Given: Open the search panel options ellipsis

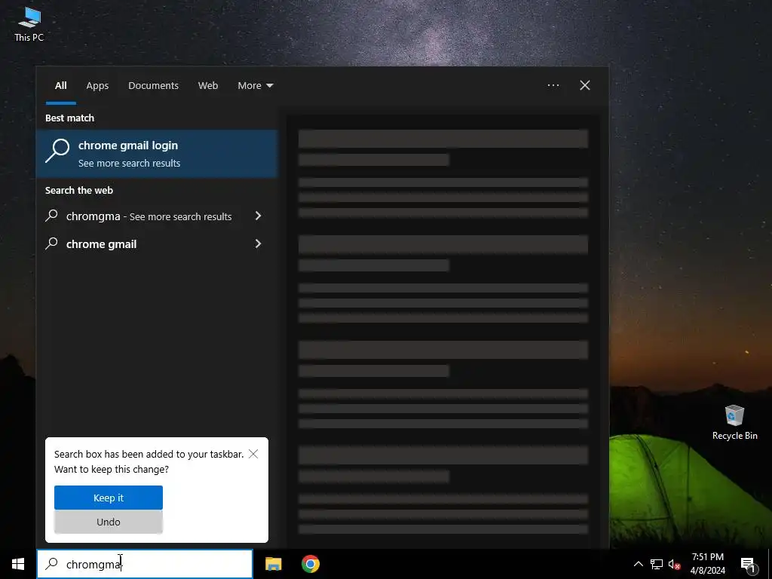Looking at the screenshot, I should [x=553, y=86].
